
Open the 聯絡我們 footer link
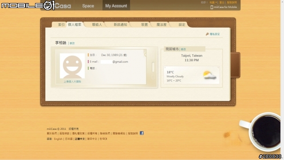[105, 133]
